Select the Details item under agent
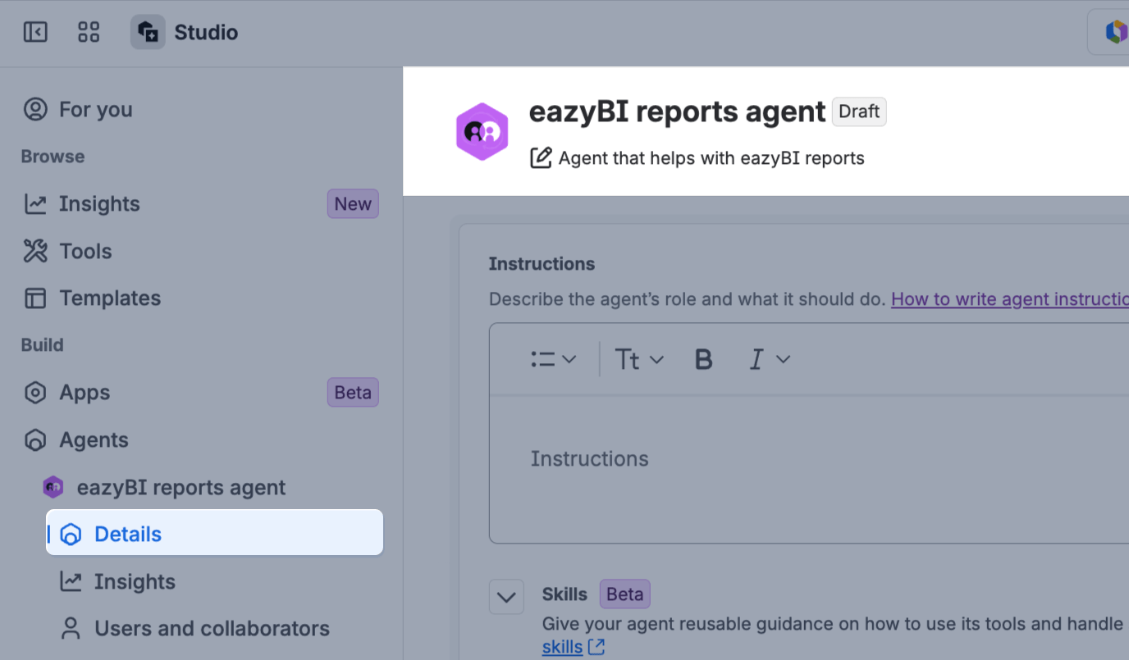The image size is (1129, 660). [215, 533]
